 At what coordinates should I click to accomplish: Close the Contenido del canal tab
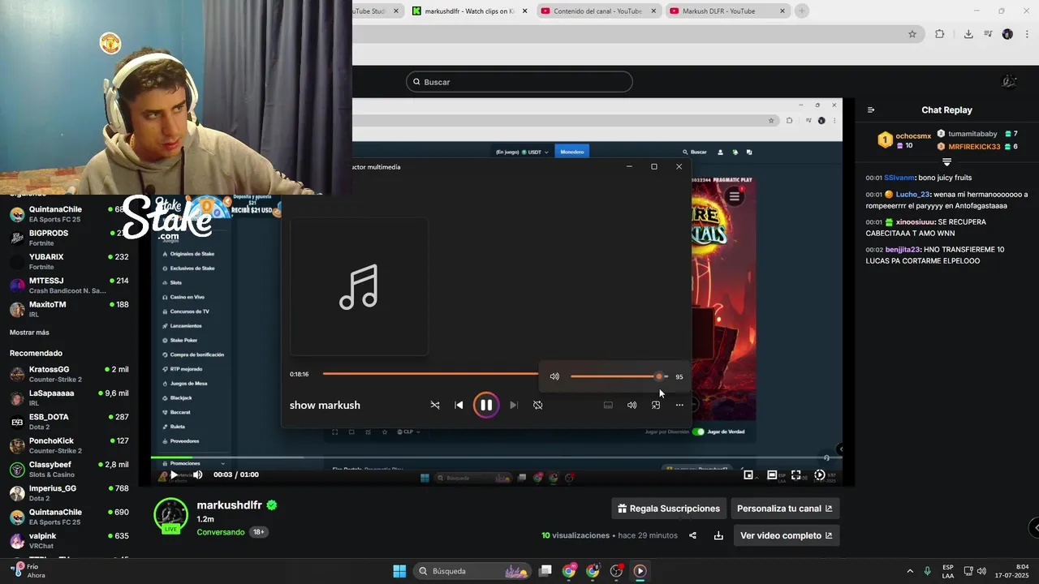pos(653,11)
